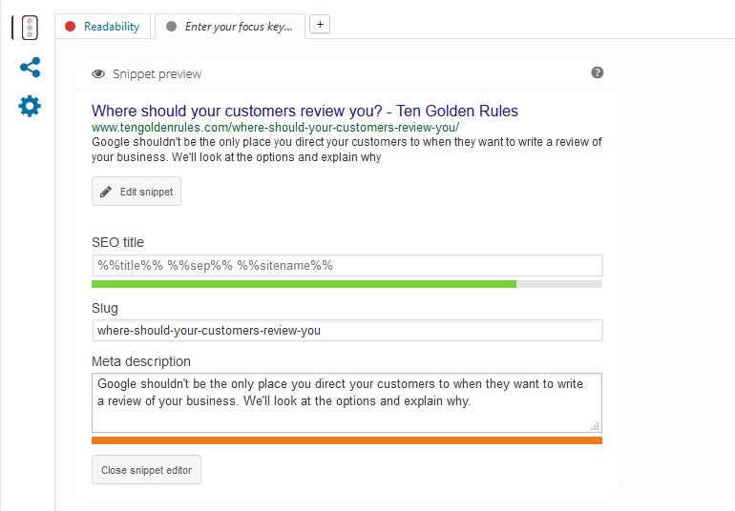The height and width of the screenshot is (511, 735).
Task: Click into the Slug text field
Action: click(347, 331)
